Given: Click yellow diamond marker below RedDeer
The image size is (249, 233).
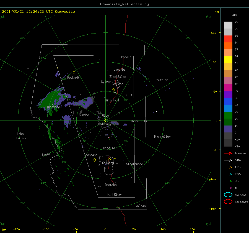Looking at the screenshot, I should point(114,90).
